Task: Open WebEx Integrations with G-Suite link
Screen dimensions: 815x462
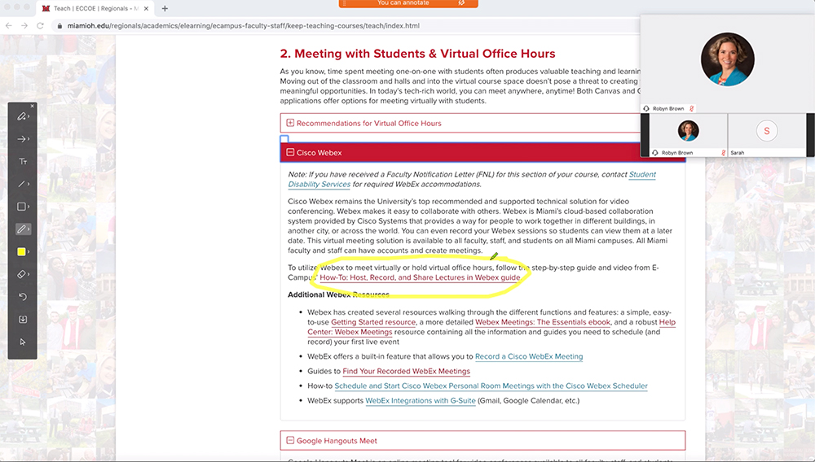Action: click(x=420, y=400)
